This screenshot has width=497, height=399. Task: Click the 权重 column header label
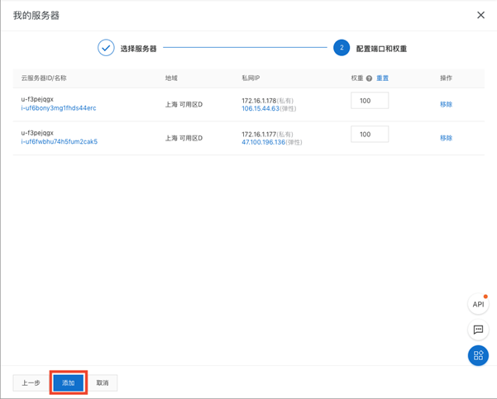tap(357, 78)
